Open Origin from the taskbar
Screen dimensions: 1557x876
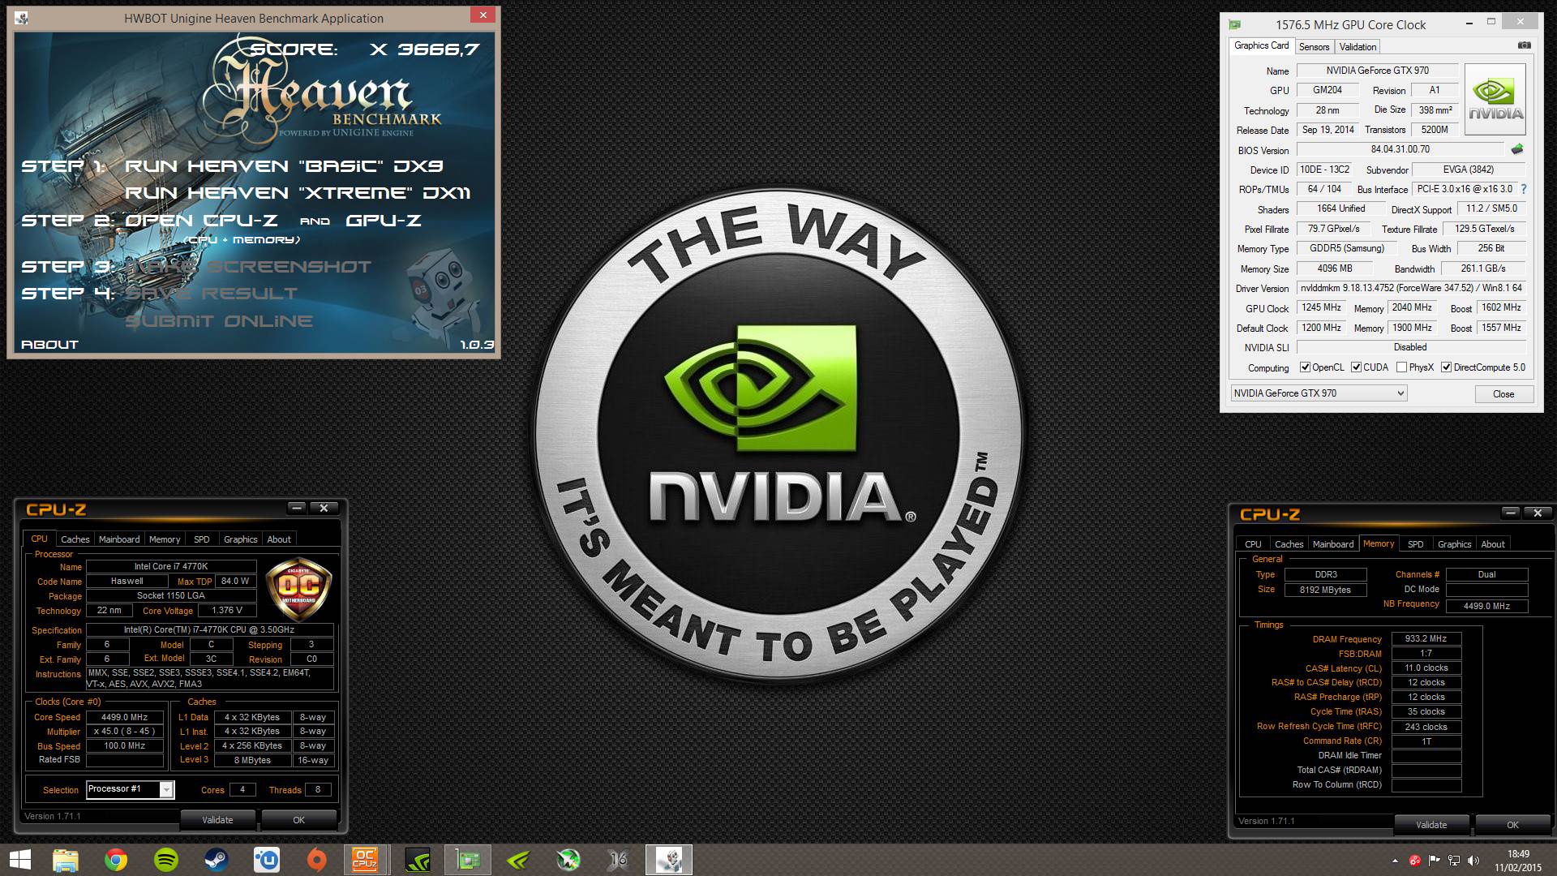(x=317, y=860)
